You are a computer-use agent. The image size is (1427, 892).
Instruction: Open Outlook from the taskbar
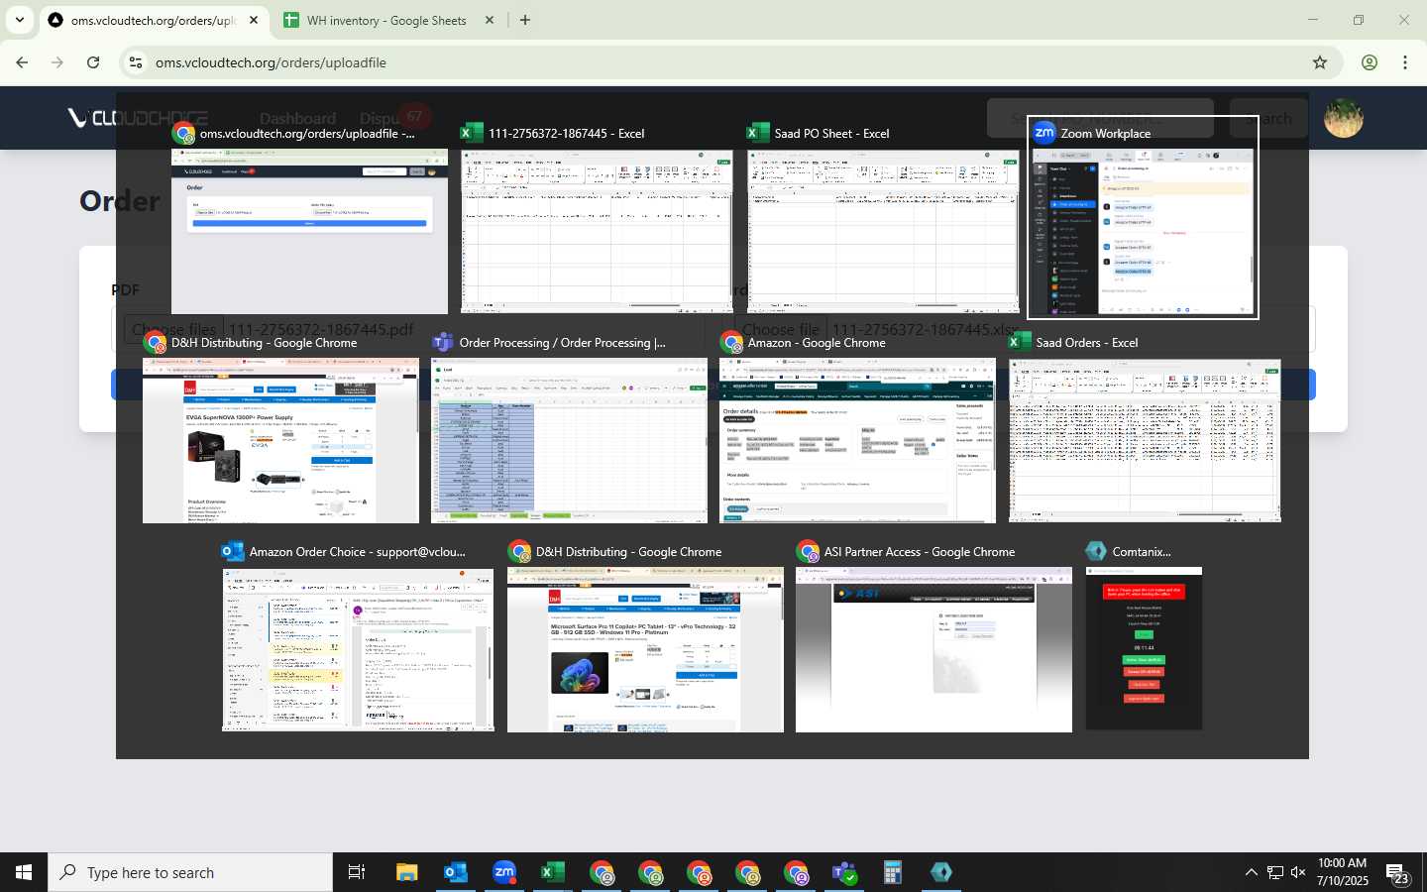pyautogui.click(x=455, y=872)
